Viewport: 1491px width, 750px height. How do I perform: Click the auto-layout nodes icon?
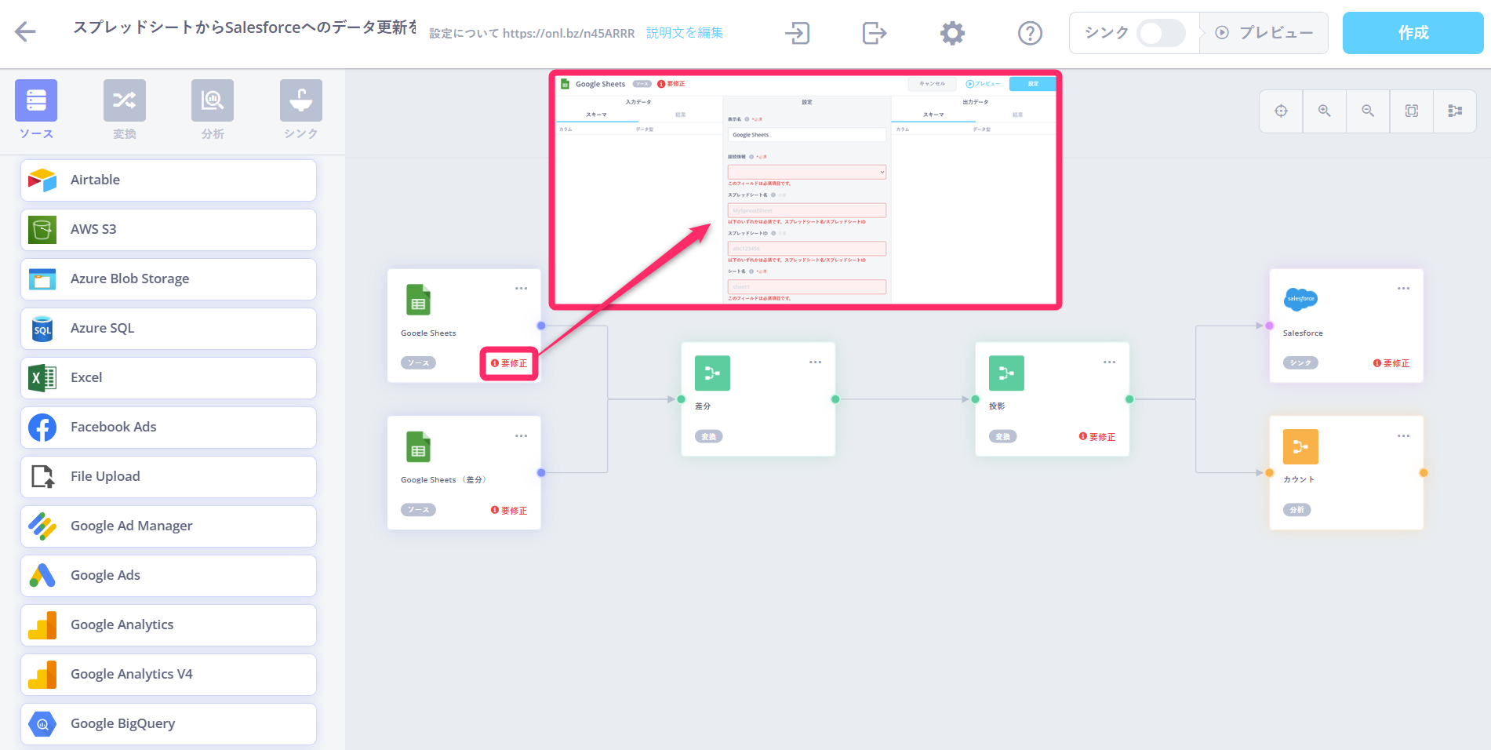point(1455,111)
